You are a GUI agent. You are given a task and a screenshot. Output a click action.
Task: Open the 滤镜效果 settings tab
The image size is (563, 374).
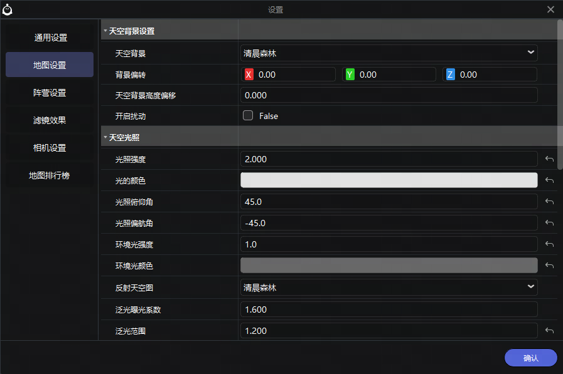tap(50, 120)
